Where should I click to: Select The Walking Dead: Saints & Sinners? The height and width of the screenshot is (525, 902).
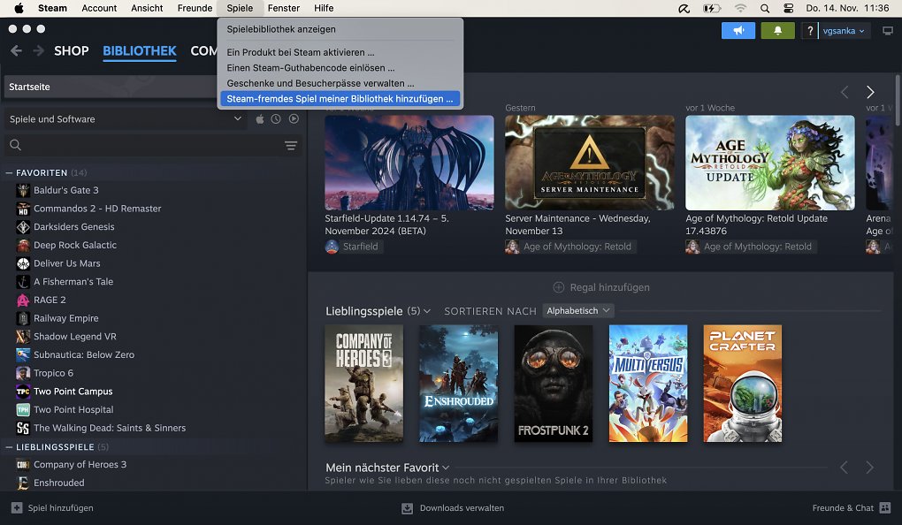110,428
